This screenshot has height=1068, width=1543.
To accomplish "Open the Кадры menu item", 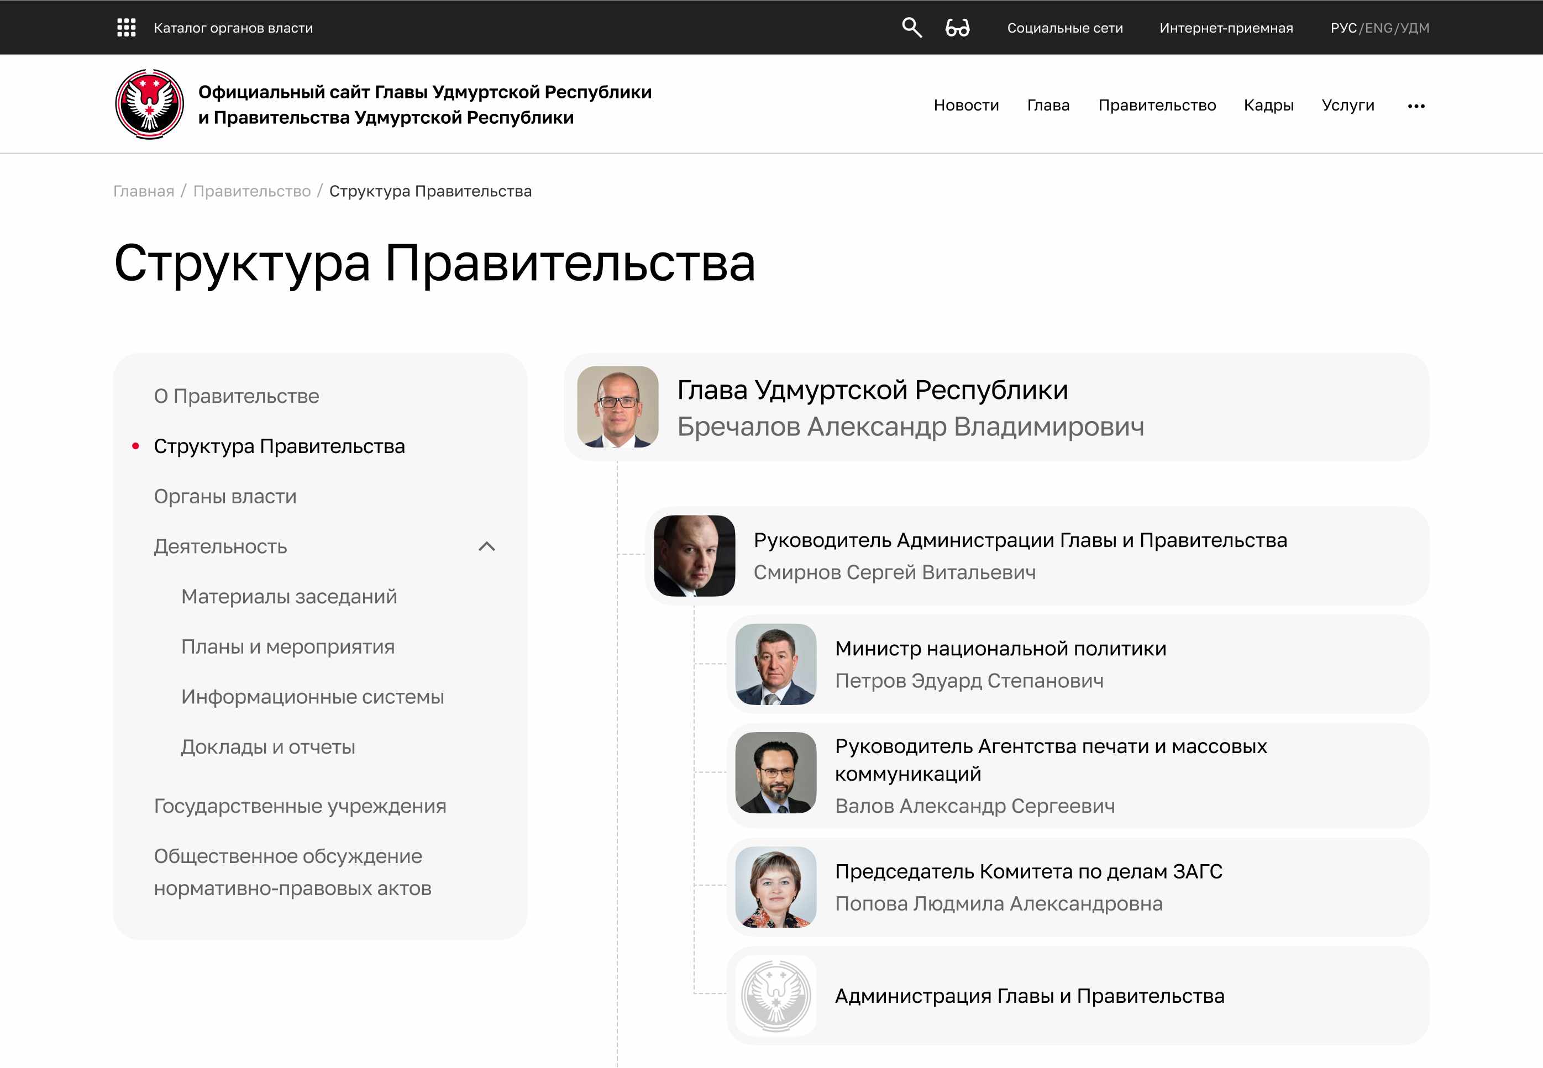I will click(x=1268, y=105).
